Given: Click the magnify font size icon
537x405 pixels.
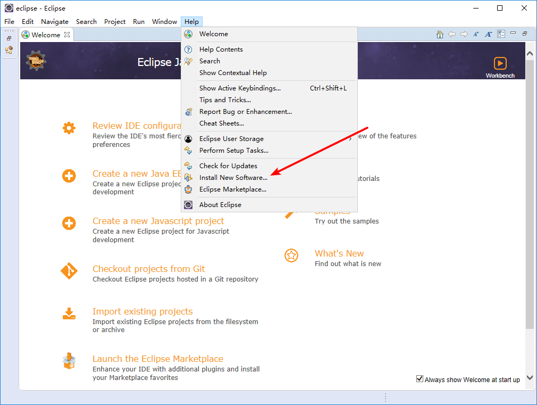Looking at the screenshot, I should 489,34.
